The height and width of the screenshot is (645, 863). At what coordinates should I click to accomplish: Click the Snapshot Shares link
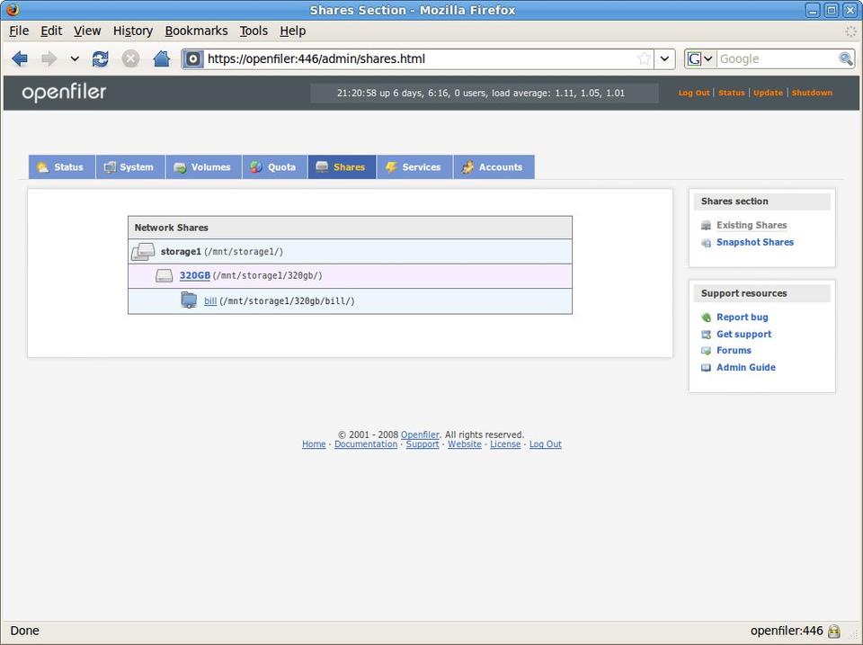754,243
